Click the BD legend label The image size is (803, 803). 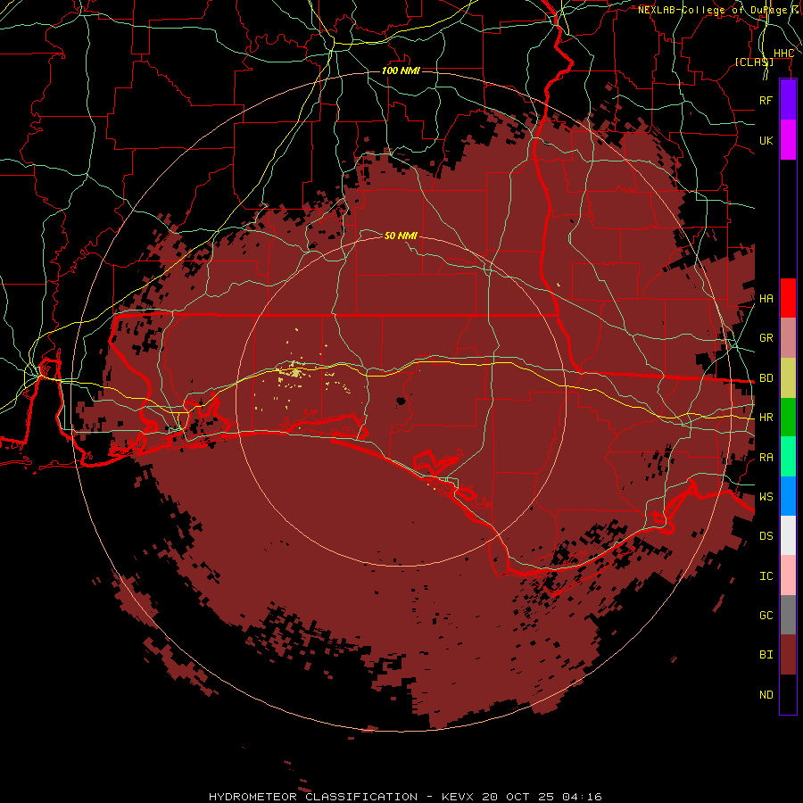(766, 378)
